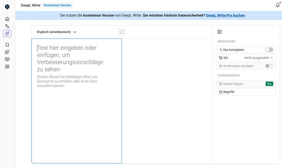The width and height of the screenshot is (282, 168).
Task: Click into the text input area
Action: click(x=76, y=101)
